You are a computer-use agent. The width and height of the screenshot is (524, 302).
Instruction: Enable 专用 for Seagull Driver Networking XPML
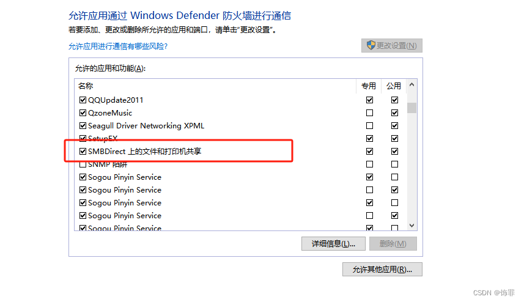(x=369, y=125)
